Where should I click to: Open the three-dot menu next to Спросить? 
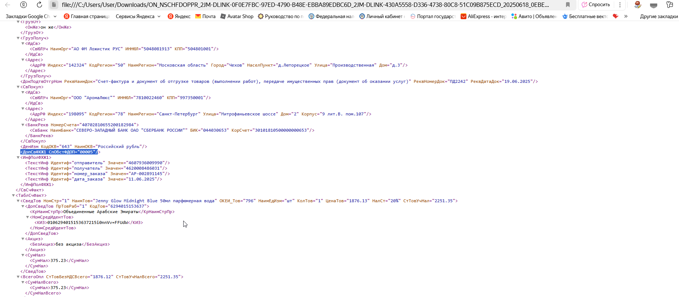[620, 5]
